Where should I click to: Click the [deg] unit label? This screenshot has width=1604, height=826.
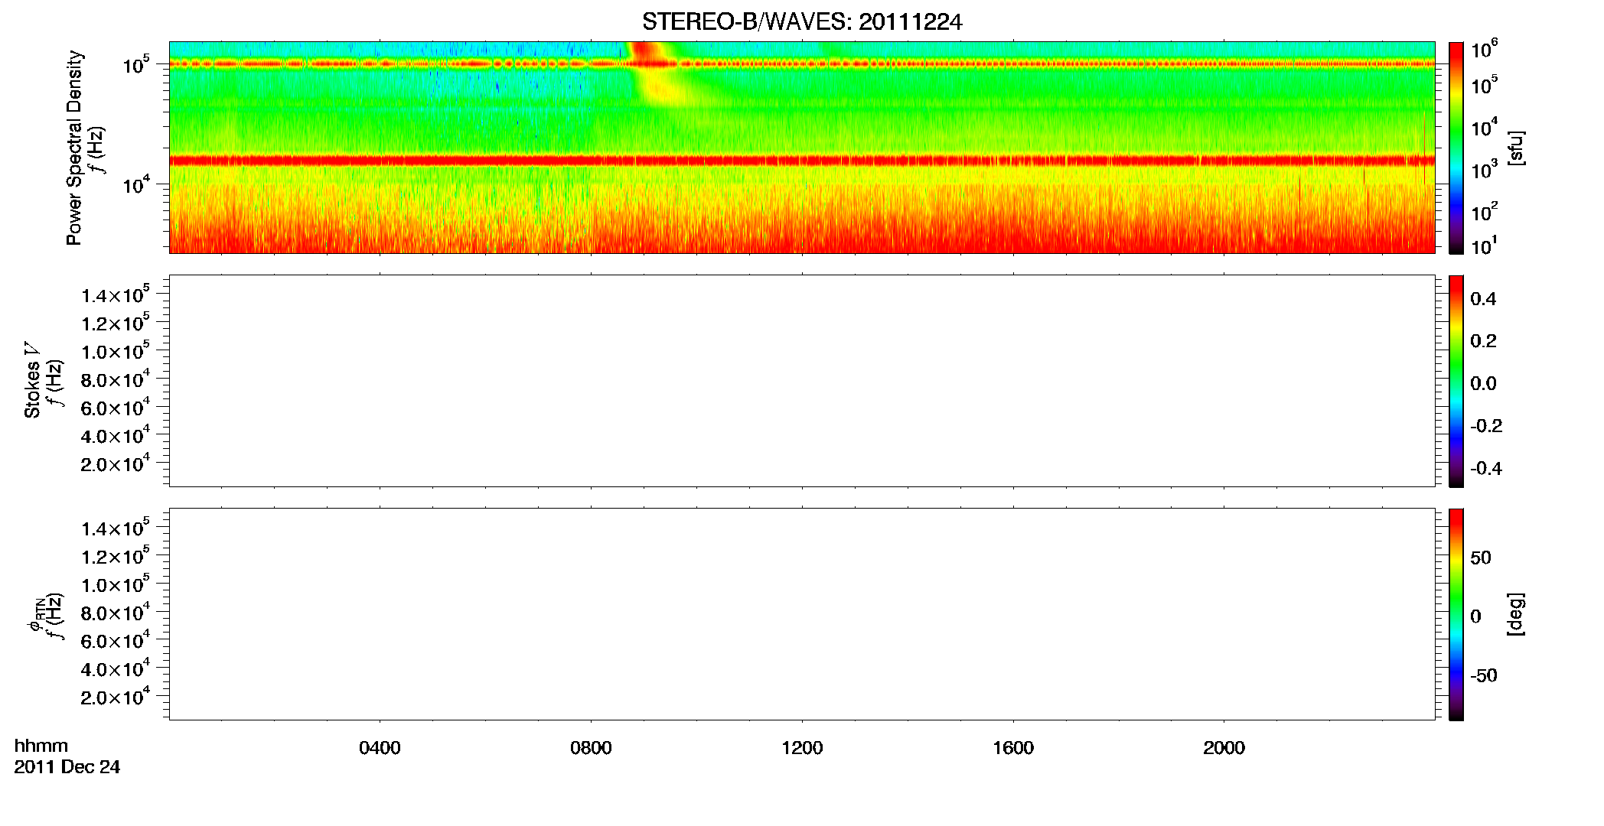[x=1515, y=614]
